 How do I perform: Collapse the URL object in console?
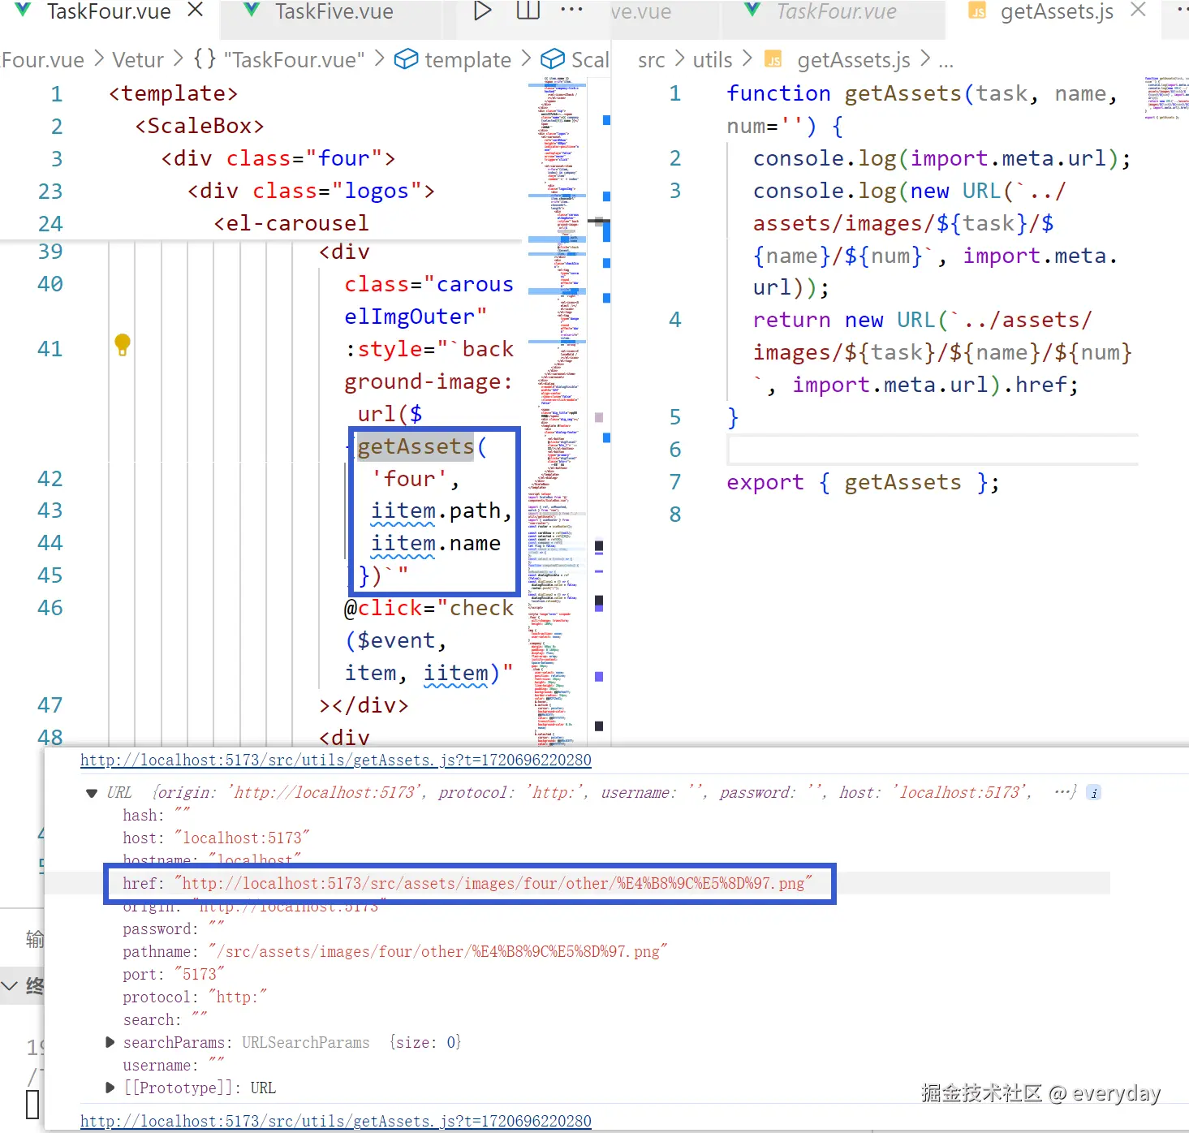click(92, 793)
